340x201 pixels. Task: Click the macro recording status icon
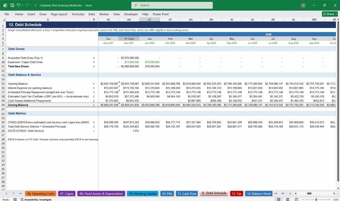[15, 200]
